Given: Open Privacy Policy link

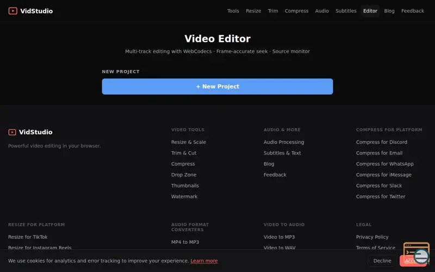Looking at the screenshot, I should [x=372, y=237].
